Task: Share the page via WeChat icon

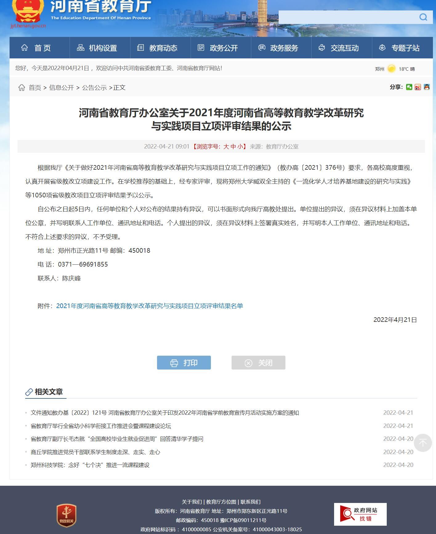Action: [x=409, y=87]
